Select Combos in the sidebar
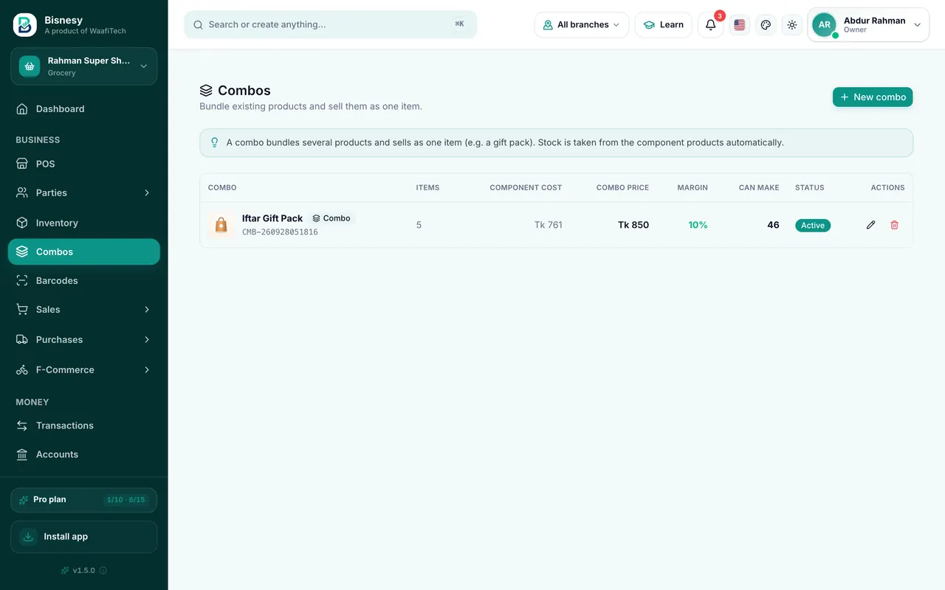Image resolution: width=945 pixels, height=590 pixels. pyautogui.click(x=84, y=251)
